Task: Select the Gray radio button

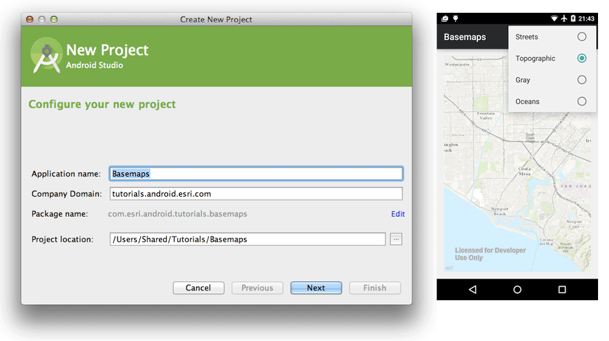Action: (x=582, y=80)
